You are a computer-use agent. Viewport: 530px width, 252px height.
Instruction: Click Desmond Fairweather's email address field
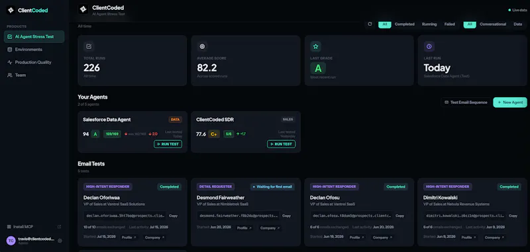click(x=238, y=216)
